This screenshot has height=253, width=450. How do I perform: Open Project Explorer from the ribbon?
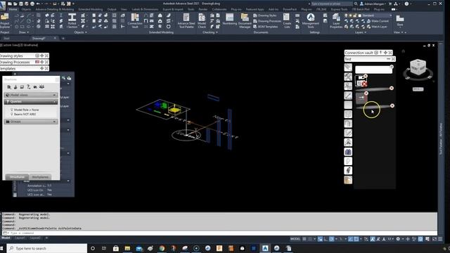(5, 20)
